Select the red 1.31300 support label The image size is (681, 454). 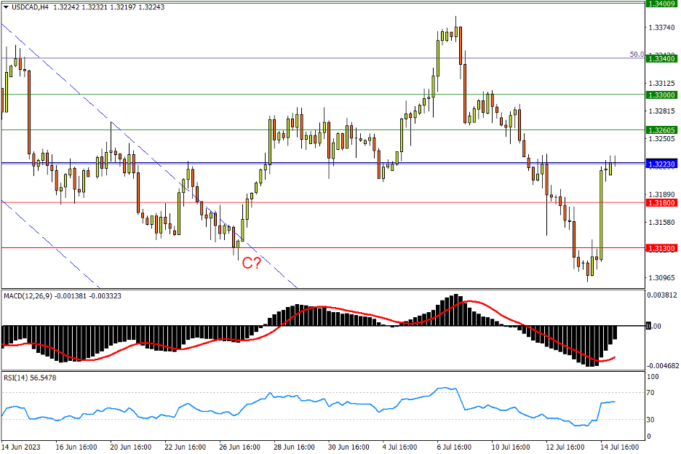661,248
